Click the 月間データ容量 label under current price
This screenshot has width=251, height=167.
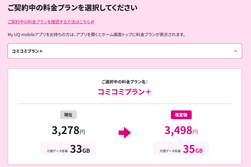coord(57,151)
